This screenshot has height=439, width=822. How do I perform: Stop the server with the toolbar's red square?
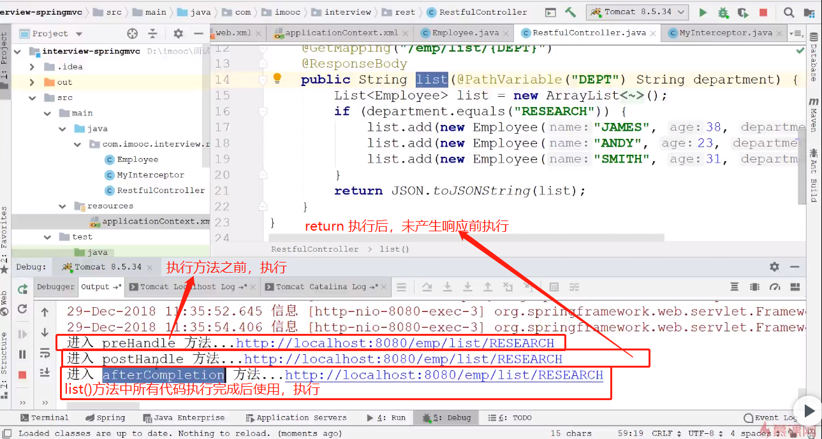point(763,12)
